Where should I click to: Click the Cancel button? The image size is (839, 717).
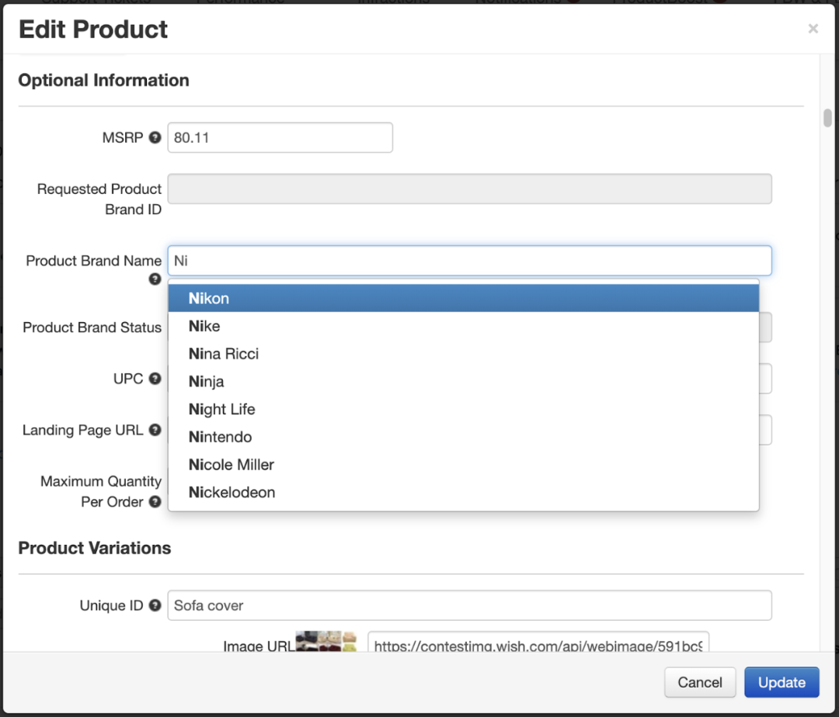coord(700,682)
